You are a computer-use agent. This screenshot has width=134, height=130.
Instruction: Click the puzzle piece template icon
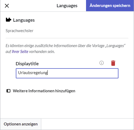9,20
